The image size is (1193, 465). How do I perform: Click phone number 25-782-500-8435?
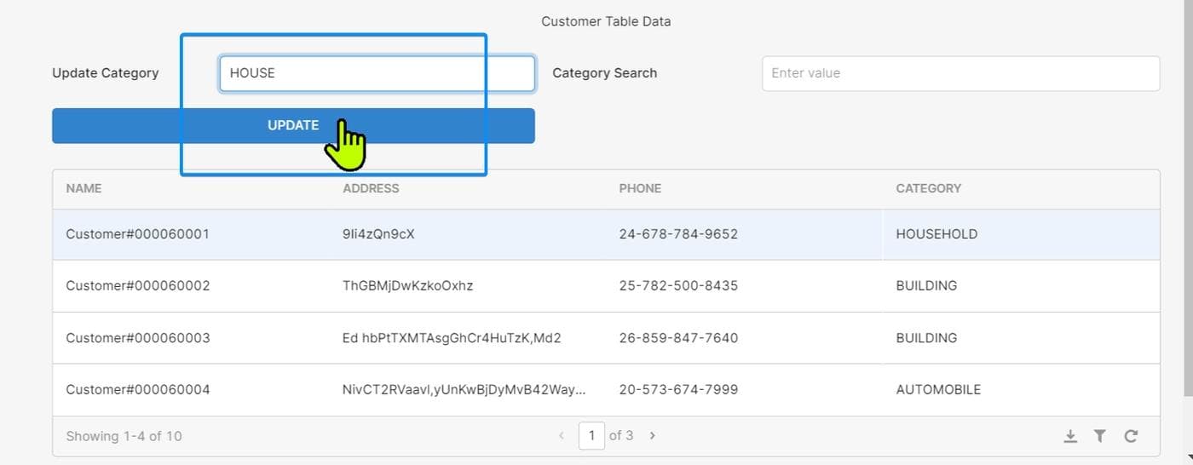[x=678, y=286]
